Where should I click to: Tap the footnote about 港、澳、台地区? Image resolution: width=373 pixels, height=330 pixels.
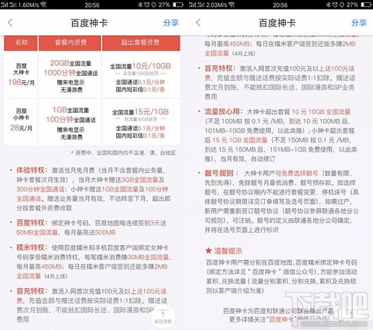pos(124,153)
